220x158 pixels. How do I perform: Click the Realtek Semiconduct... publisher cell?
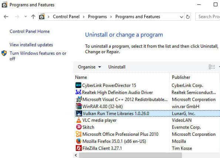click(194, 93)
